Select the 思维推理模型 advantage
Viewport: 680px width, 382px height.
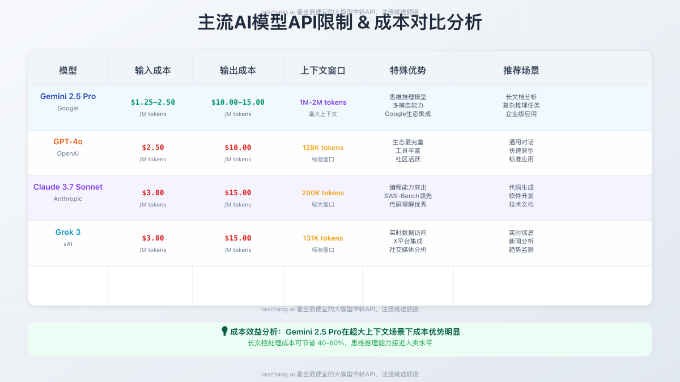408,97
